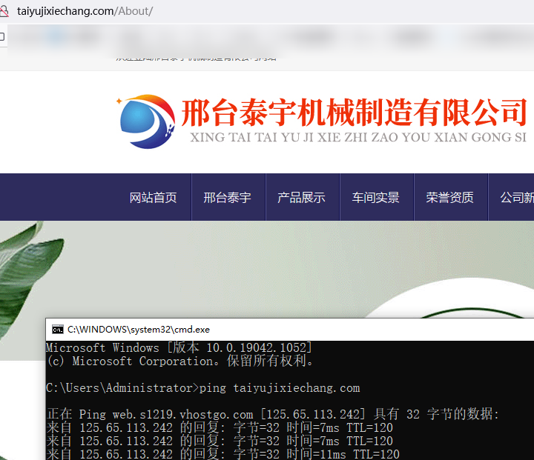Click the taiyujixiechang.com/About/ address bar

tap(85, 12)
